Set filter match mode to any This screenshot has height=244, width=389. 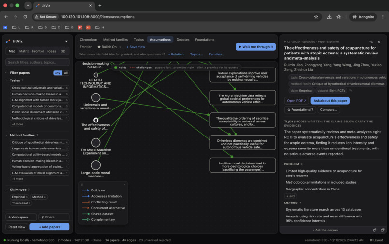point(57,73)
